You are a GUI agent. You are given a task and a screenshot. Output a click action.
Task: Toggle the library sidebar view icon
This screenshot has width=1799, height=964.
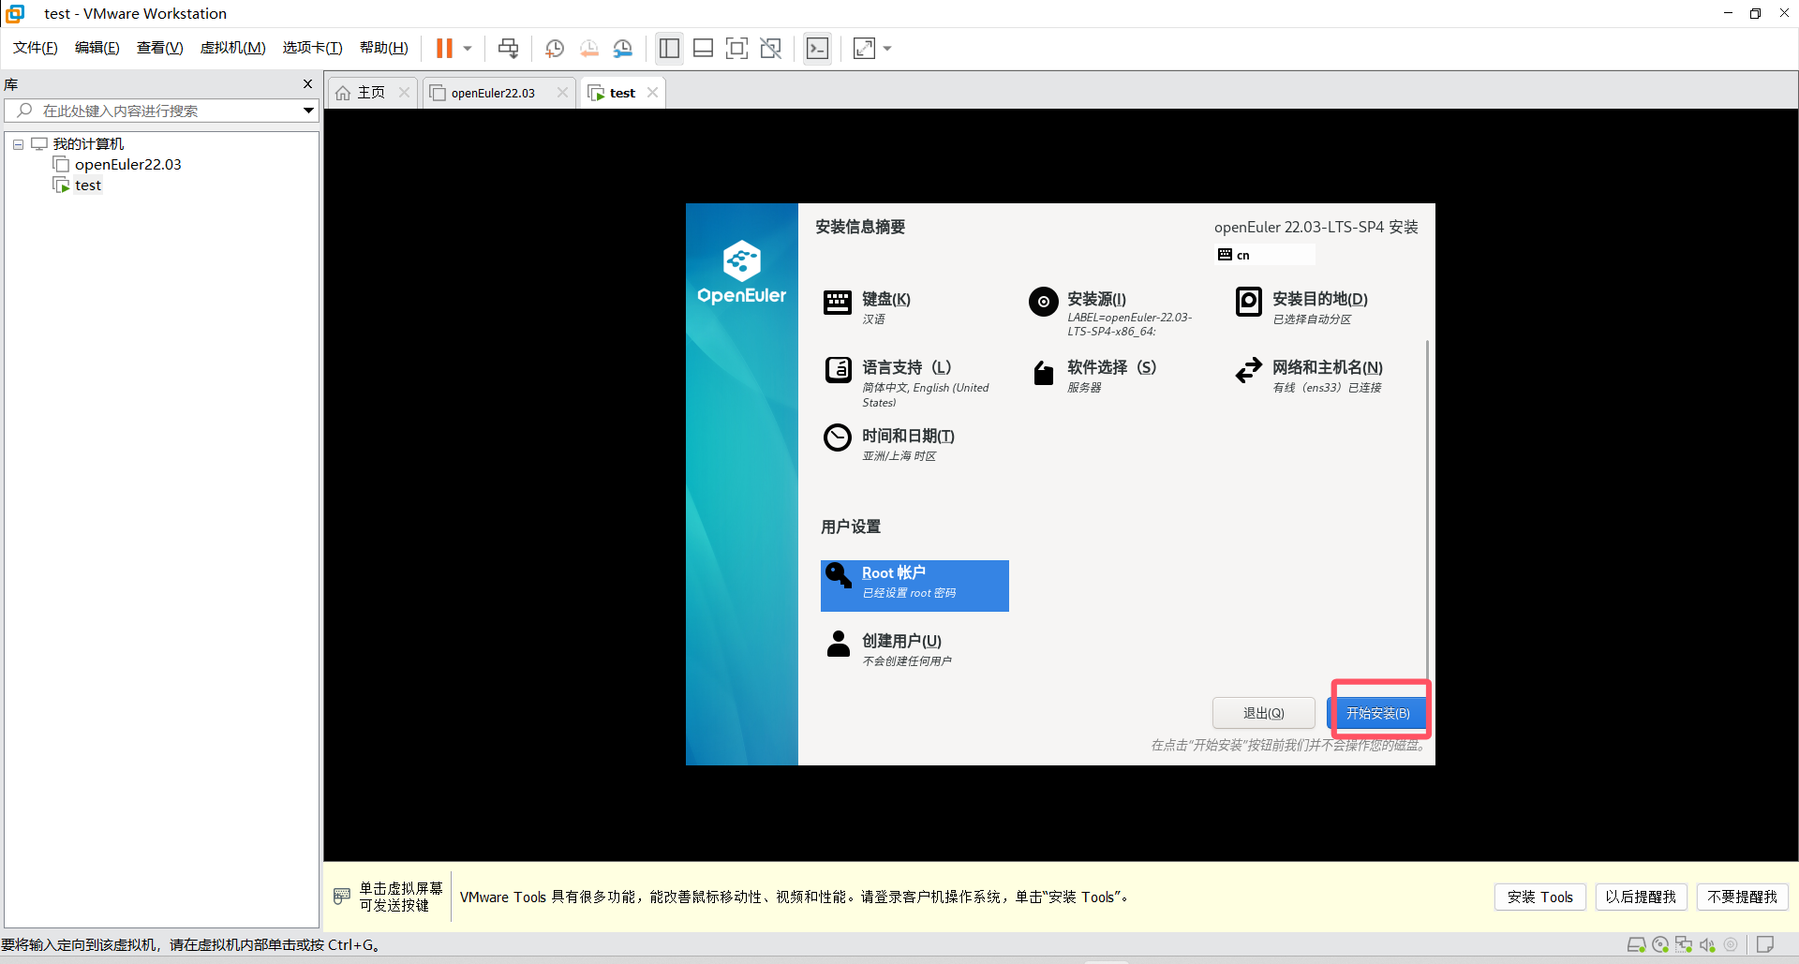point(669,48)
